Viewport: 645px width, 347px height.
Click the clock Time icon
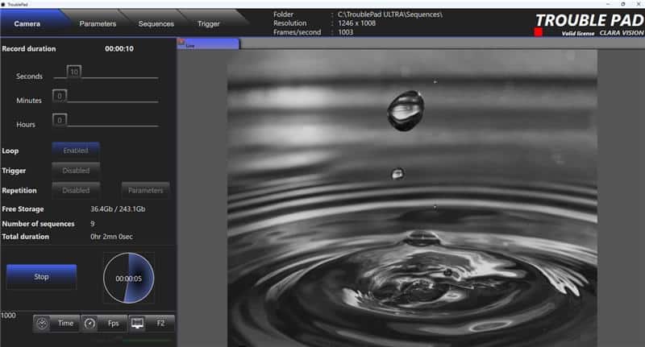point(42,324)
